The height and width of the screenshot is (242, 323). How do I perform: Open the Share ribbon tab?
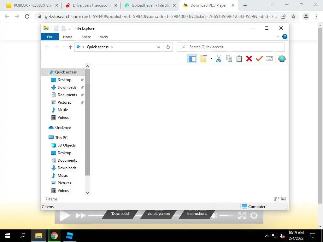86,37
